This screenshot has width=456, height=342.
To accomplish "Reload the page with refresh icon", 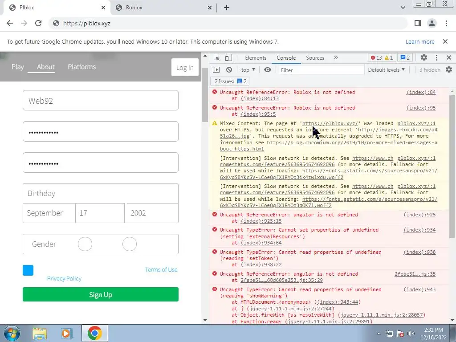I will point(38,23).
